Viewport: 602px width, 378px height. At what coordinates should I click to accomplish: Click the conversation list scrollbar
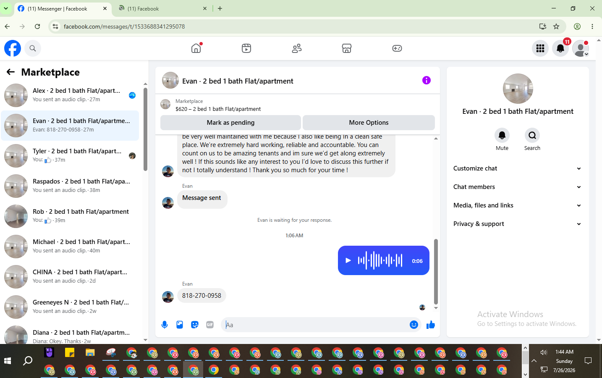(145, 129)
